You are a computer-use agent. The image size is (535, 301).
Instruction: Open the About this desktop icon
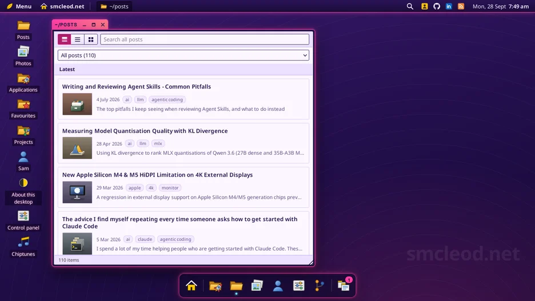(23, 191)
